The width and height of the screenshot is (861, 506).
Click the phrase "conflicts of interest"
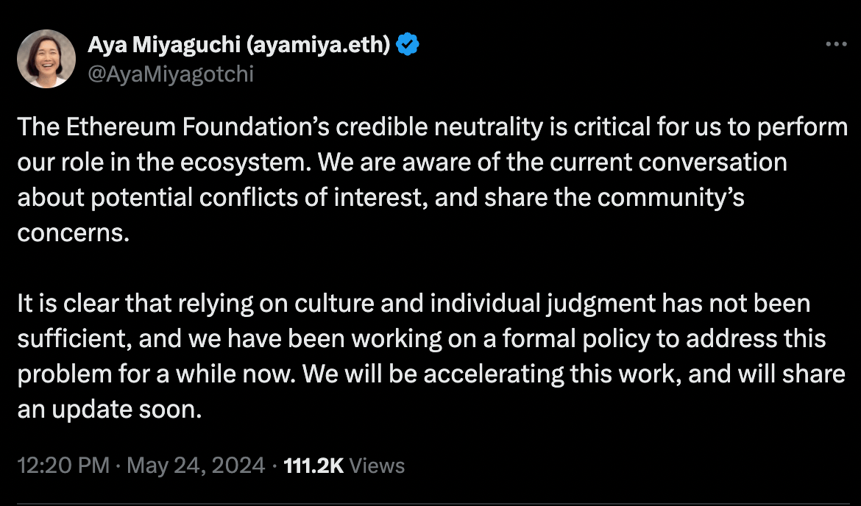coord(308,197)
